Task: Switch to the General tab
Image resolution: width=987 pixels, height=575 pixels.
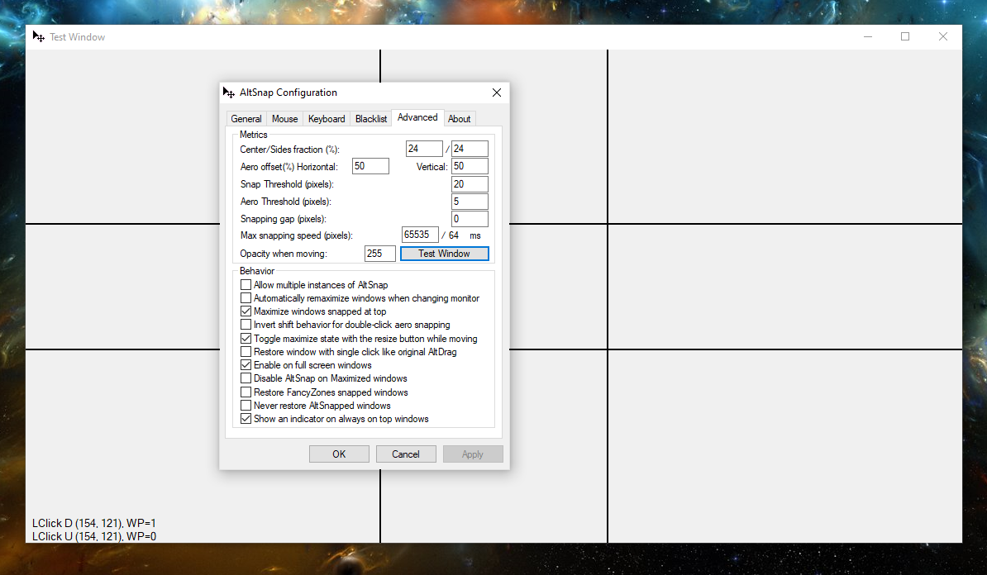Action: [x=246, y=119]
